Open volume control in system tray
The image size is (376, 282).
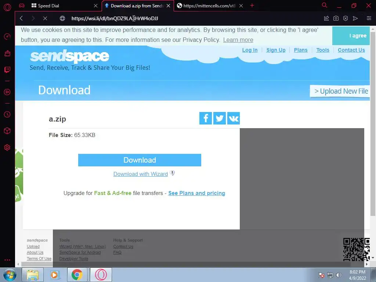tap(339, 275)
